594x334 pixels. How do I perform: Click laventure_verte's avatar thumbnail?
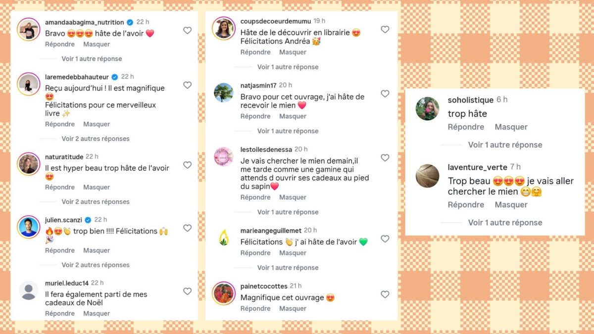click(428, 176)
